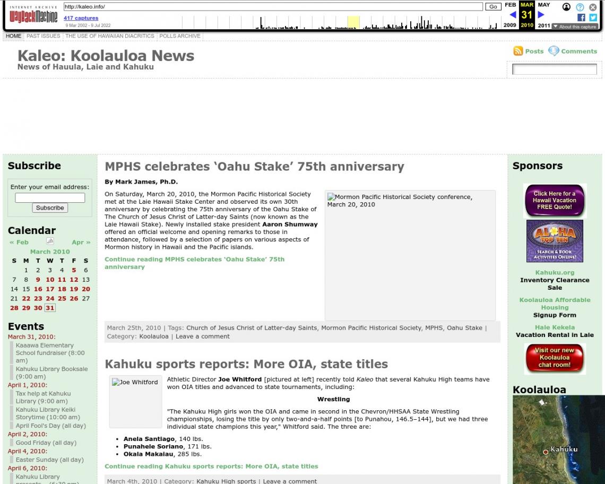605x484 pixels.
Task: Open the Wayback user account icon
Action: tap(566, 7)
